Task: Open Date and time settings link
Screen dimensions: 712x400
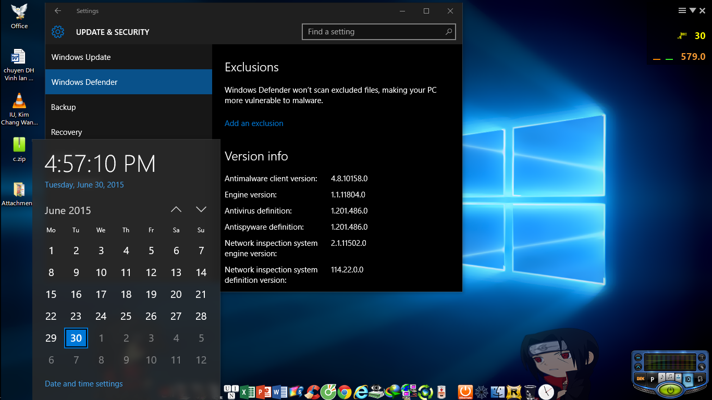Action: click(84, 384)
